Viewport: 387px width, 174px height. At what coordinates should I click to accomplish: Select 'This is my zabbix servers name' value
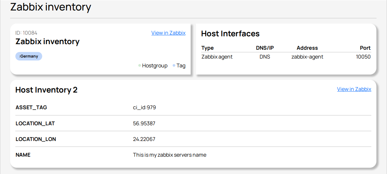[x=169, y=155]
